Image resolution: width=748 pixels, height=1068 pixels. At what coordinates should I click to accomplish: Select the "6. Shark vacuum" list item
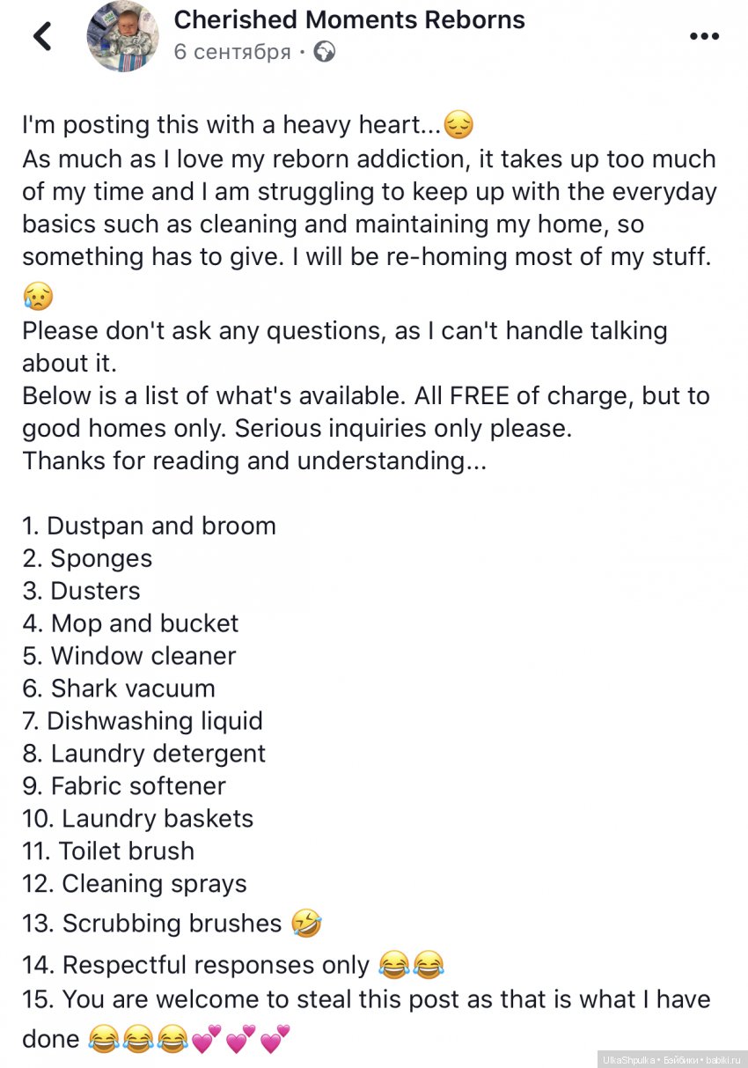coord(119,688)
